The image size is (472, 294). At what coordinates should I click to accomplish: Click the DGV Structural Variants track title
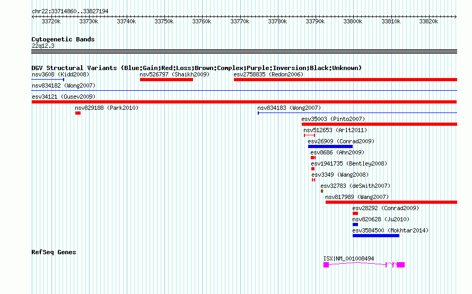[x=197, y=68]
